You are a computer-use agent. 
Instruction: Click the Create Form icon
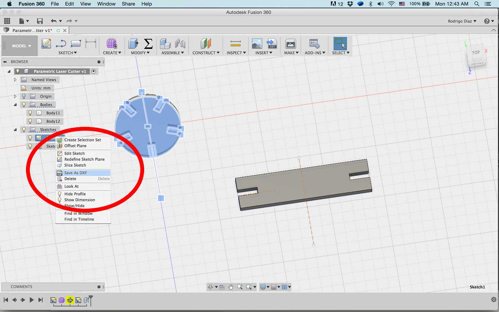click(112, 44)
